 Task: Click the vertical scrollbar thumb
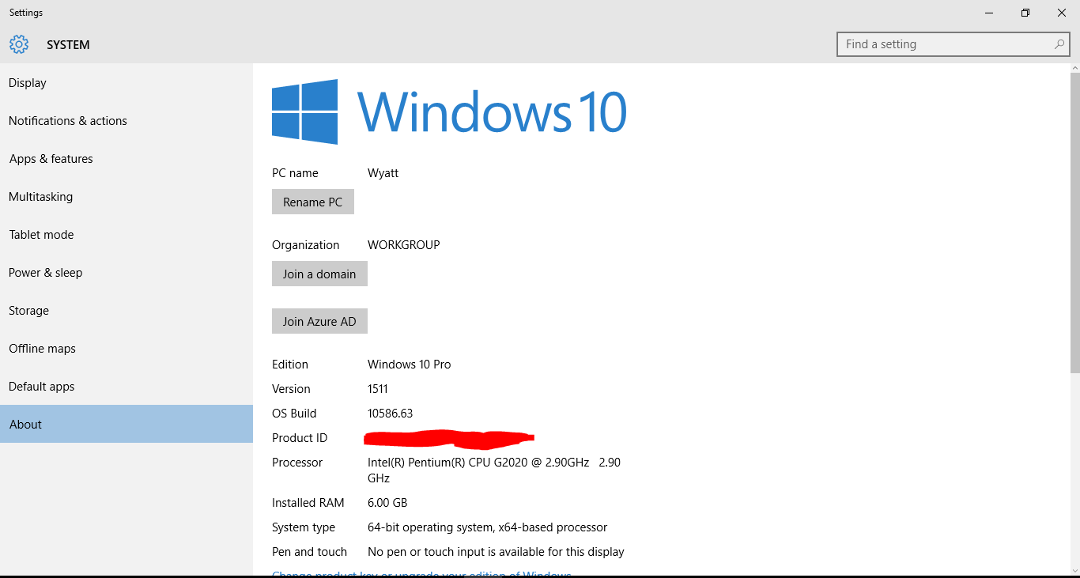(x=1075, y=221)
